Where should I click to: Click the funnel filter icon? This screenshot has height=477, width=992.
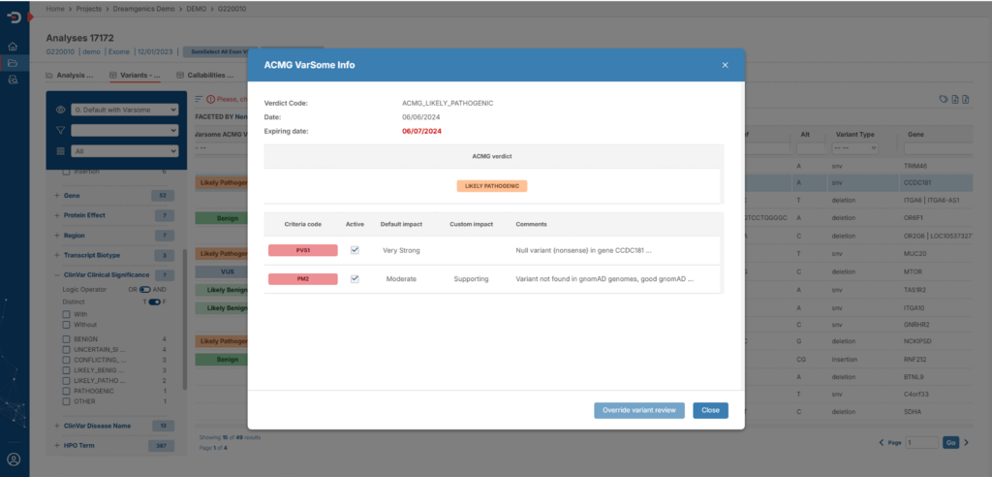[61, 130]
